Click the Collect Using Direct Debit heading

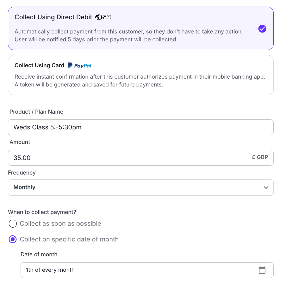(x=53, y=17)
